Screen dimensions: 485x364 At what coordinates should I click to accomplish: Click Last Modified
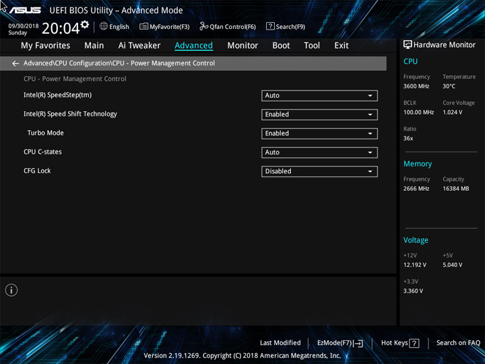pyautogui.click(x=280, y=342)
